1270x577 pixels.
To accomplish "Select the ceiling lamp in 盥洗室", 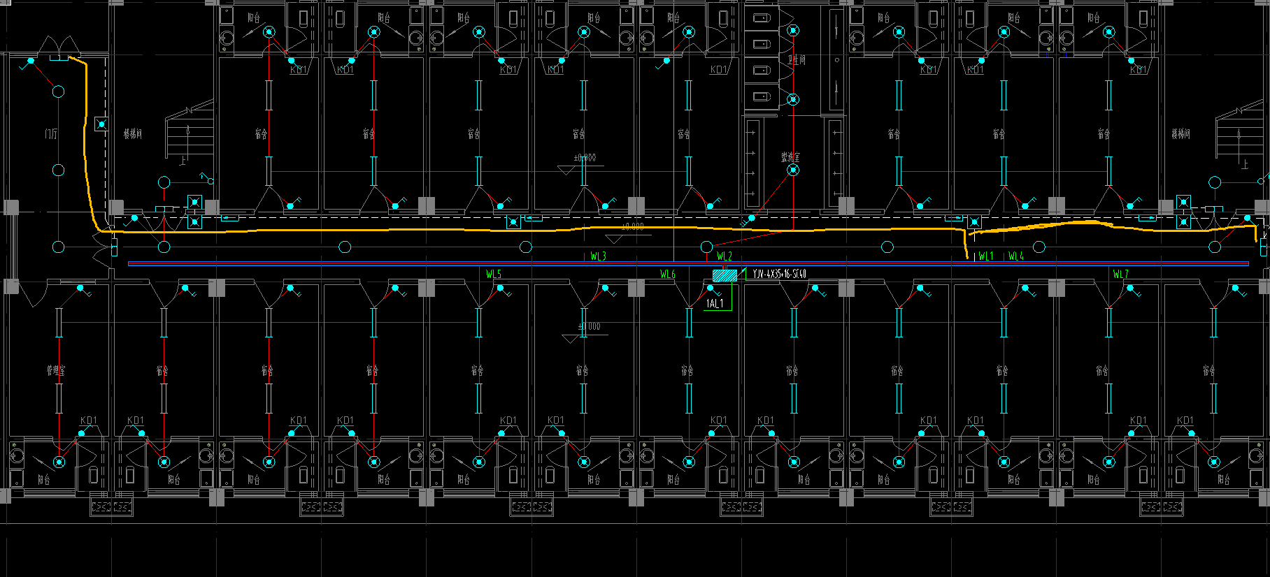I will (793, 170).
